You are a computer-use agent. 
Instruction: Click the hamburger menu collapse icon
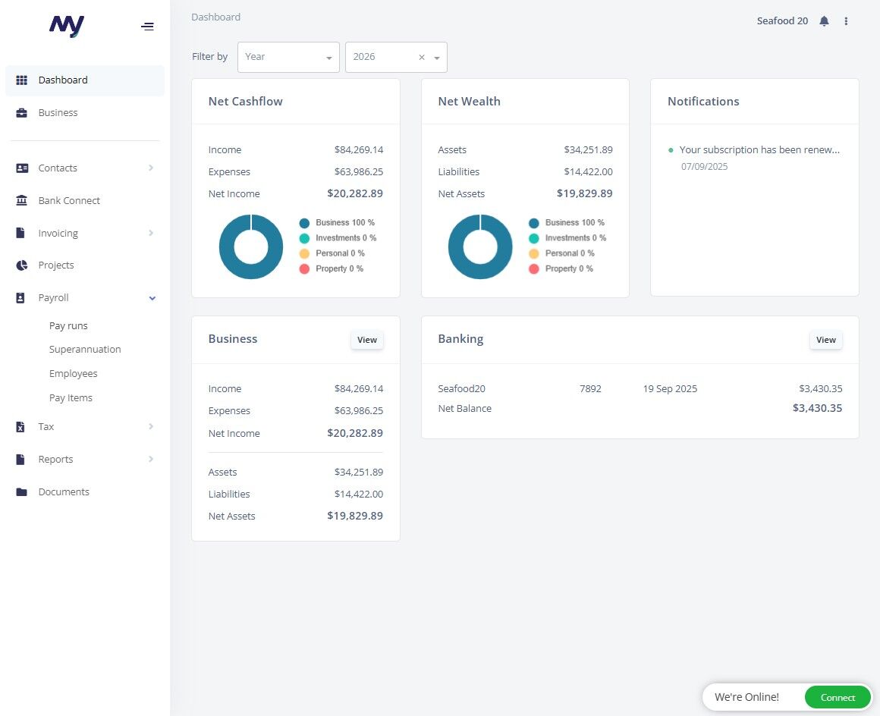147,27
